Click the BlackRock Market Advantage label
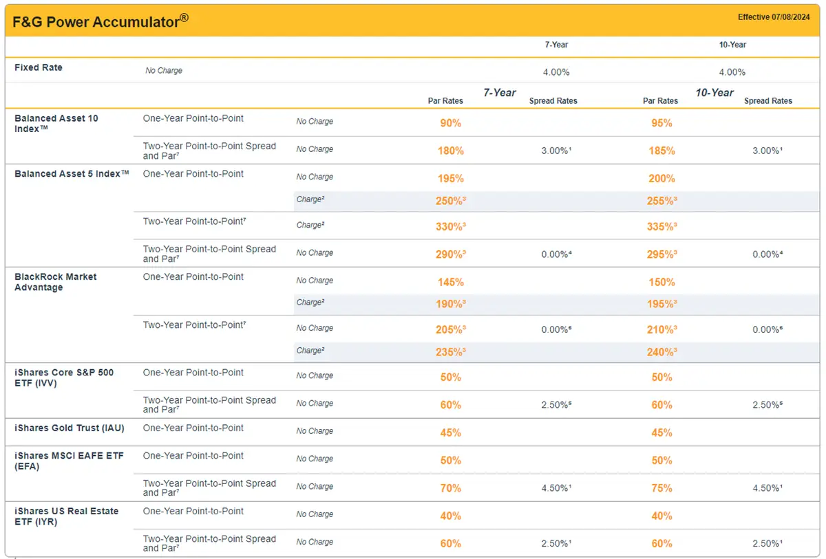 tap(56, 282)
